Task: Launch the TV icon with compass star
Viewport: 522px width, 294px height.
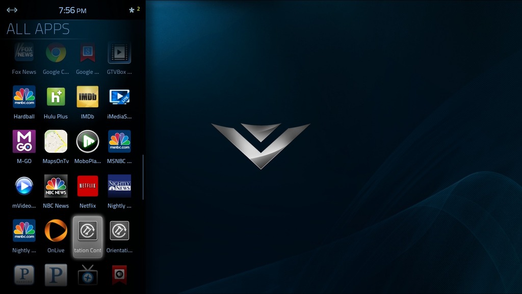Action: [88, 275]
